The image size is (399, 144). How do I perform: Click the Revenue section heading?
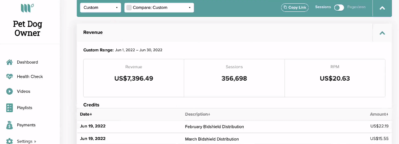coord(93,32)
